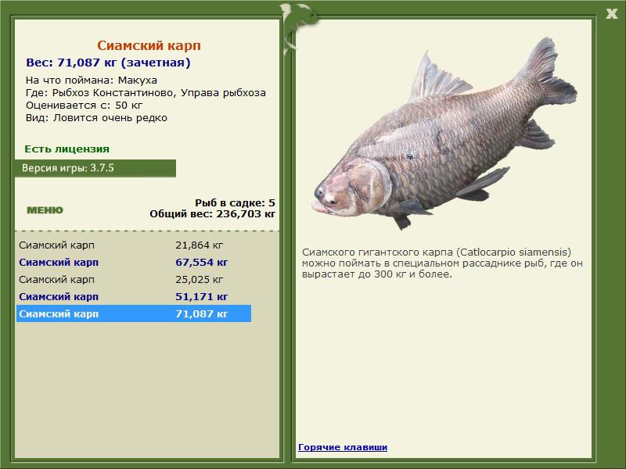Select the Сиамский карп 25,025 кг row

pos(134,279)
